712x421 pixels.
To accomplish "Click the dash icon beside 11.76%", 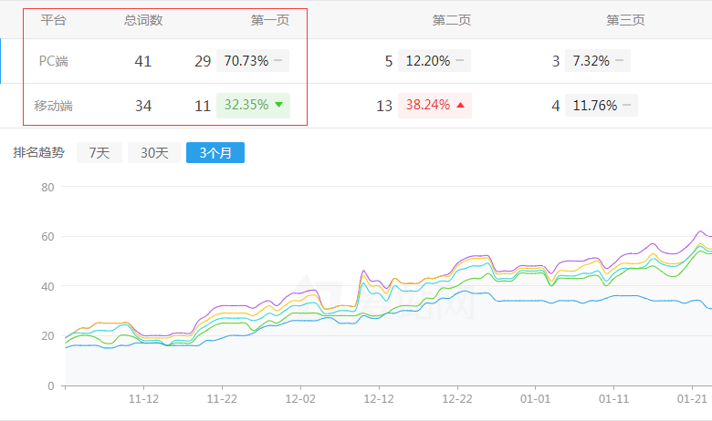I will point(626,106).
